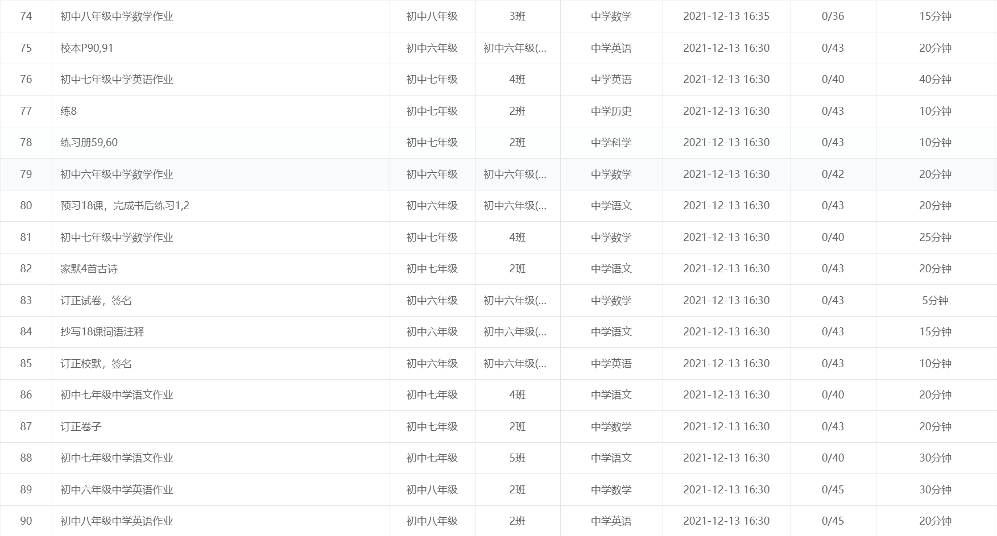Select row number 74
Viewport: 997px width, 536px height.
(x=26, y=16)
